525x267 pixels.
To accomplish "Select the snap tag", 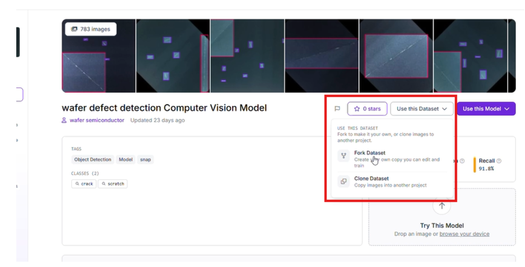I will click(x=145, y=159).
